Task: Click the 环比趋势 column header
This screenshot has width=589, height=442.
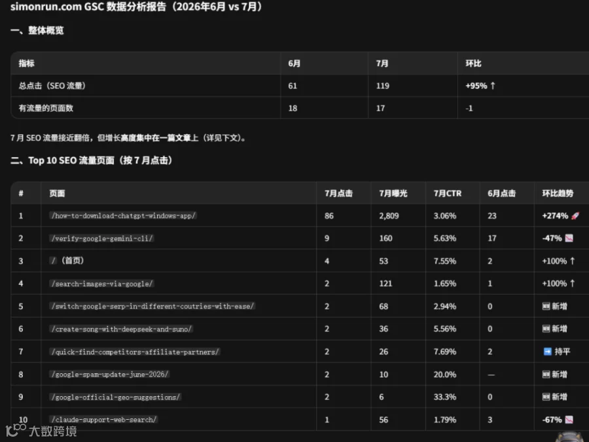Action: coord(558,193)
